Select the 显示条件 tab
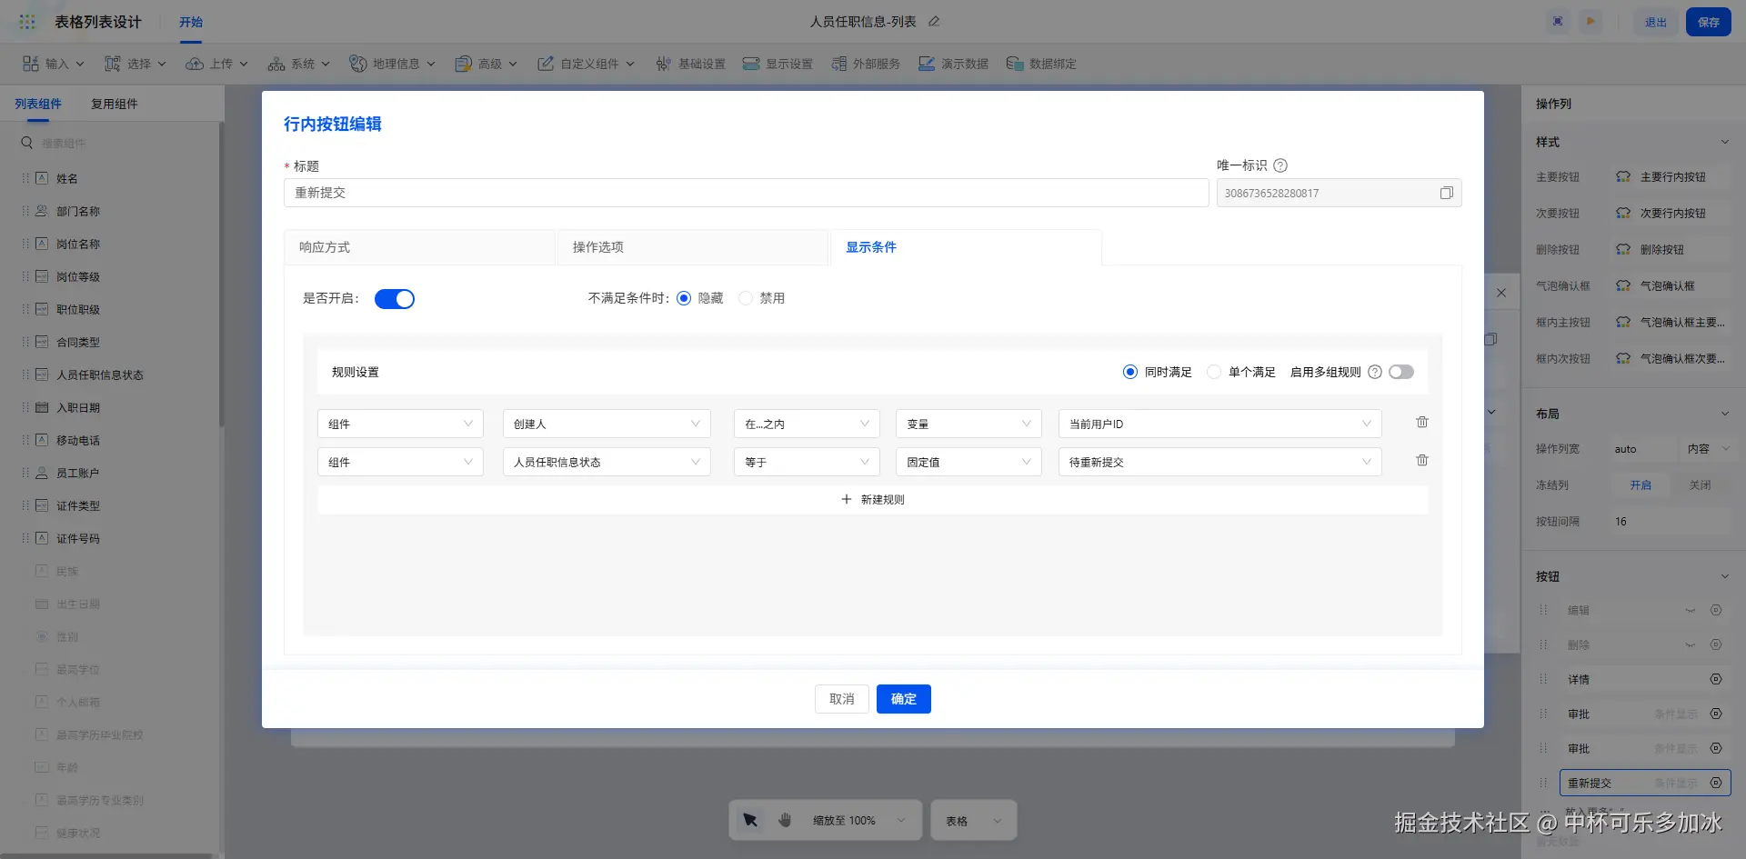The width and height of the screenshot is (1746, 859). (x=966, y=247)
